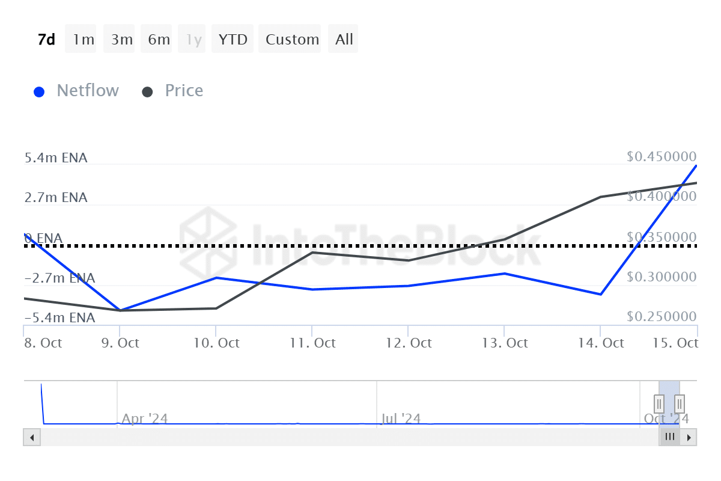Hide the Price series via legend

[184, 90]
